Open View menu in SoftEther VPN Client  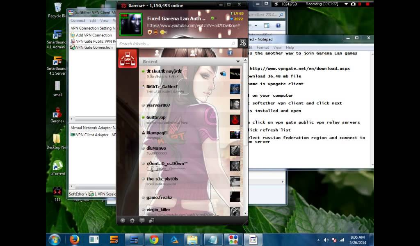point(104,20)
